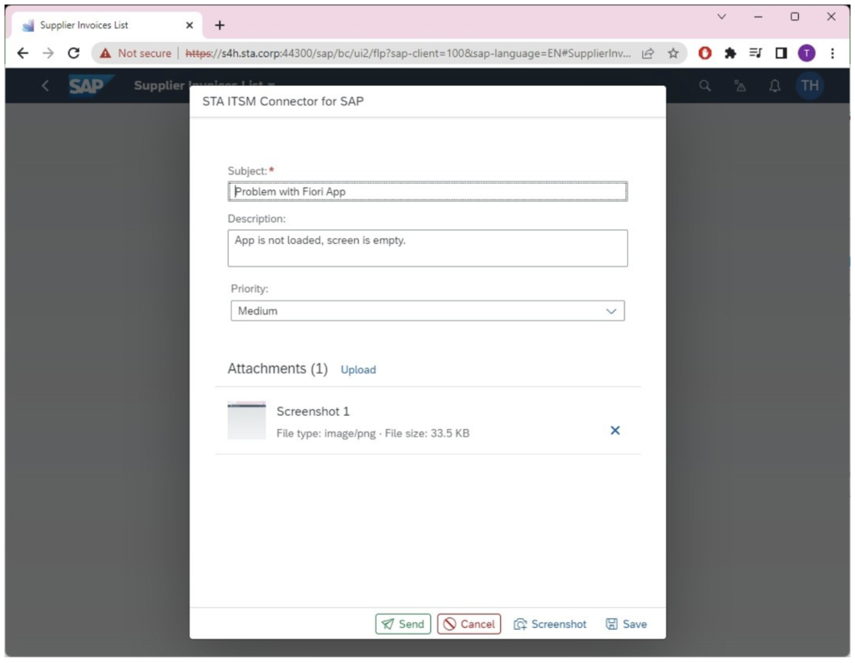The height and width of the screenshot is (663, 855).
Task: Open the Chrome profile avatar T
Action: click(x=807, y=53)
